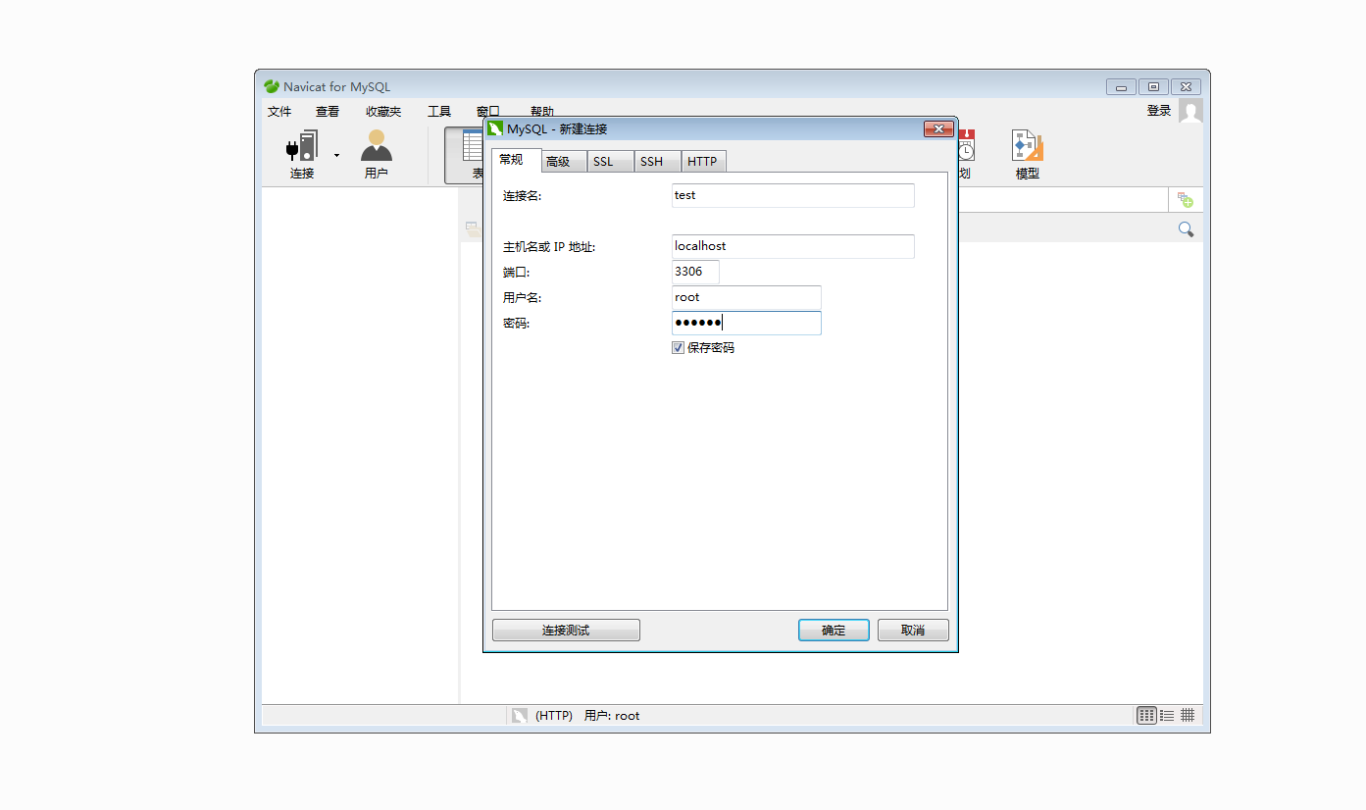
Task: Switch to the HTTP tab
Action: (x=703, y=162)
